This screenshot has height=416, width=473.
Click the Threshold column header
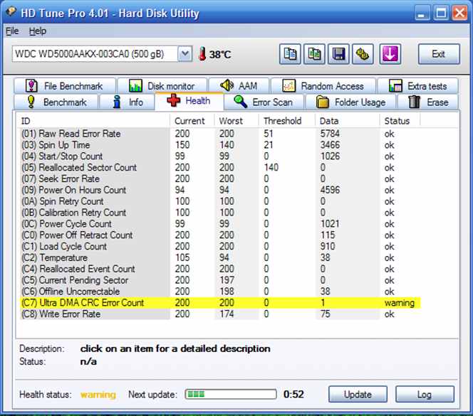point(286,121)
